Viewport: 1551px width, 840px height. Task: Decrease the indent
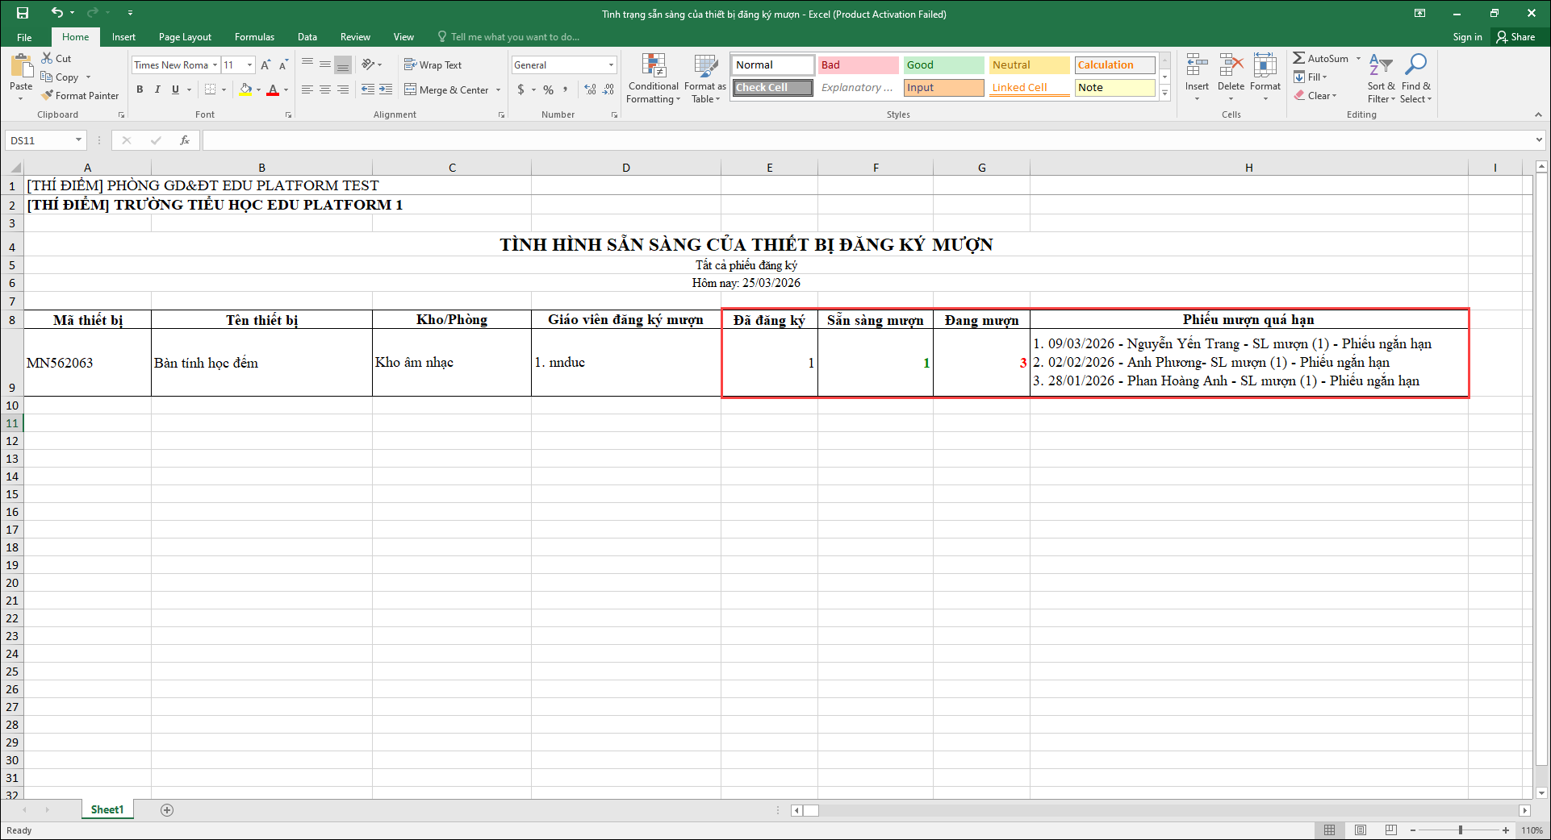point(368,89)
